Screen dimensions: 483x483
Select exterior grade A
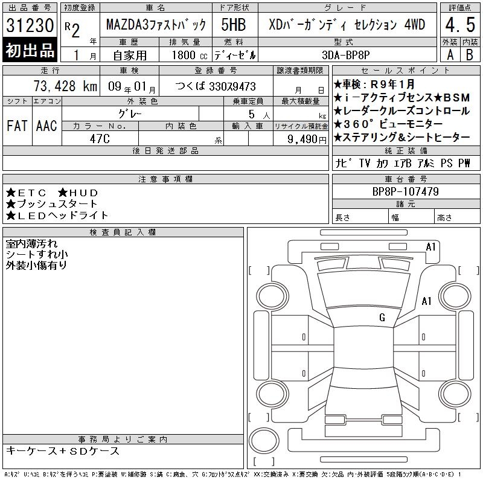point(450,55)
